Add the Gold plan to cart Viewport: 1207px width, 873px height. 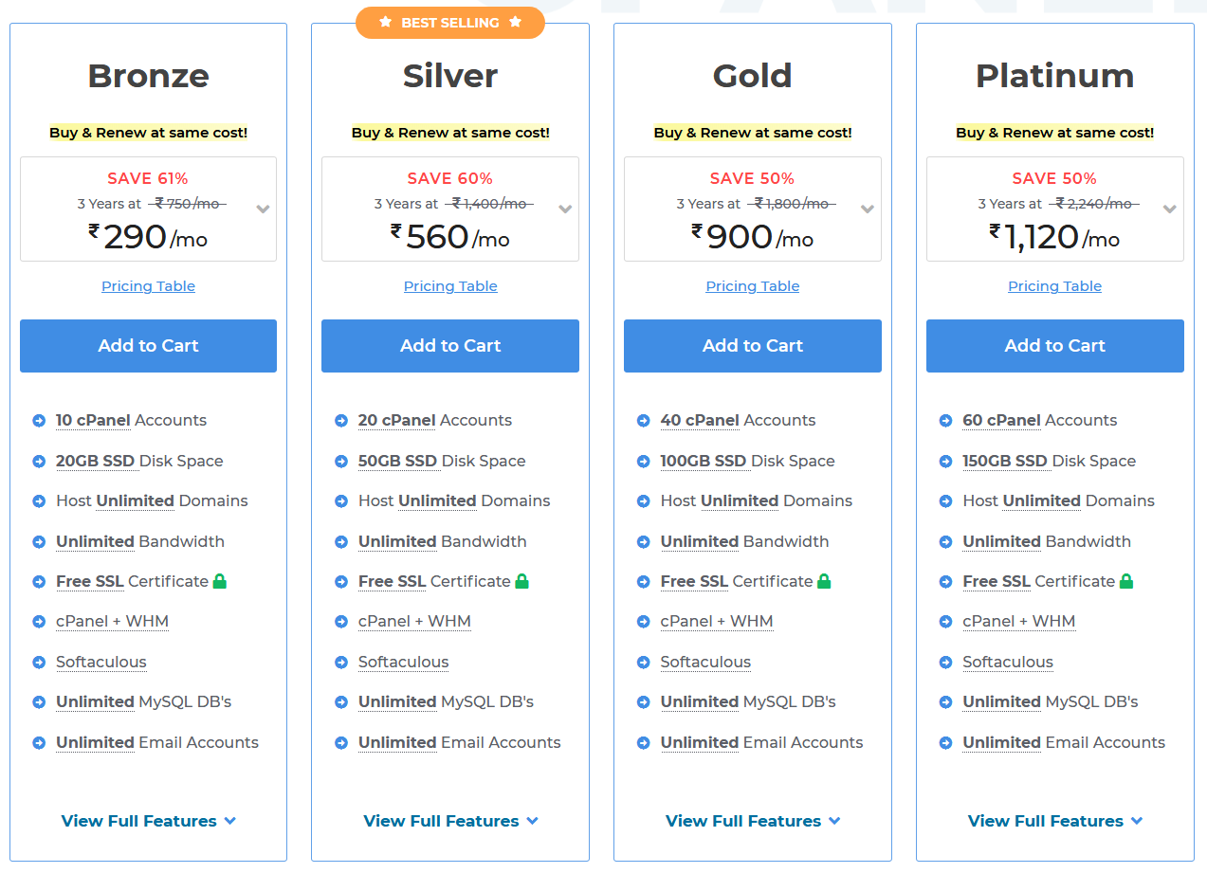coord(753,346)
